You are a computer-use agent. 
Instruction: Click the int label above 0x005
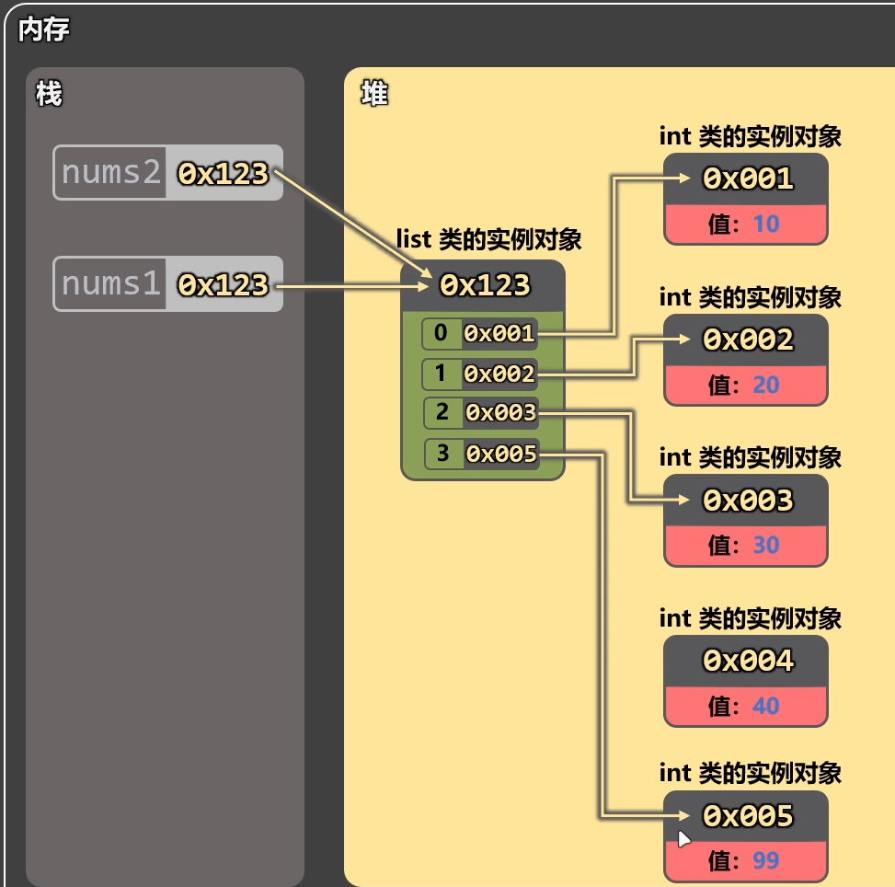pos(750,773)
